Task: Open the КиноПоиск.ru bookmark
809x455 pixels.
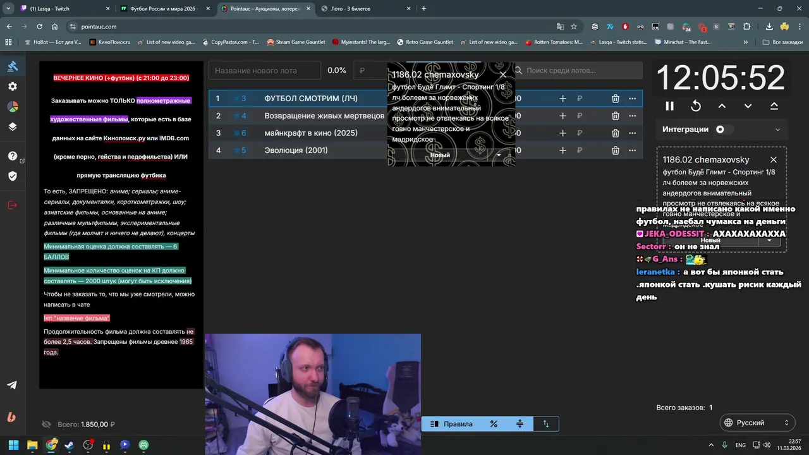Action: [110, 42]
